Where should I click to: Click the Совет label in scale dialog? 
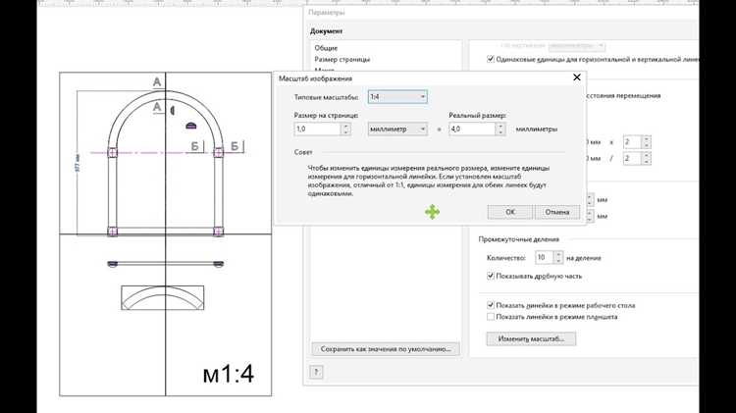(x=303, y=152)
